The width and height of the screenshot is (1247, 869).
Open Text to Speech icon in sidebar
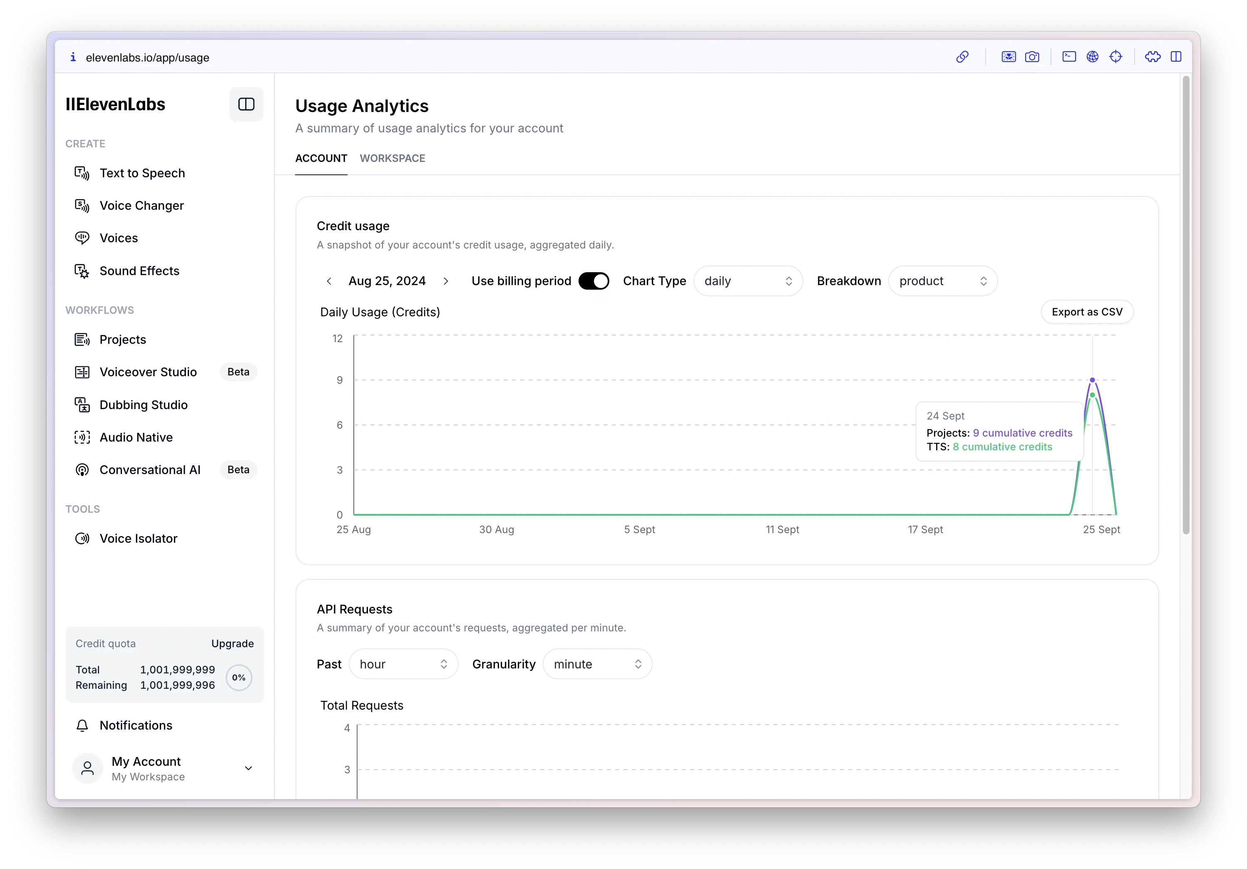pyautogui.click(x=82, y=173)
